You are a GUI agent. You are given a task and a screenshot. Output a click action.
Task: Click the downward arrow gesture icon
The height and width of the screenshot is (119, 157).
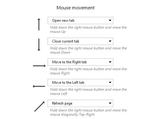(x=39, y=45)
